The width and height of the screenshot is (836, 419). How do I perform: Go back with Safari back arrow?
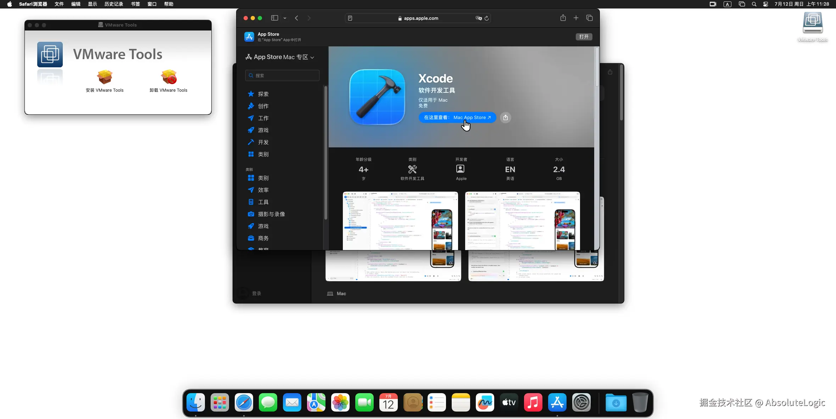pos(296,18)
